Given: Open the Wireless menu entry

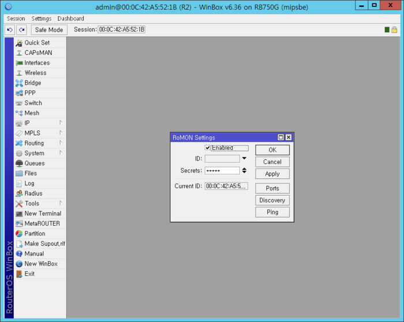Looking at the screenshot, I should click(40, 73).
